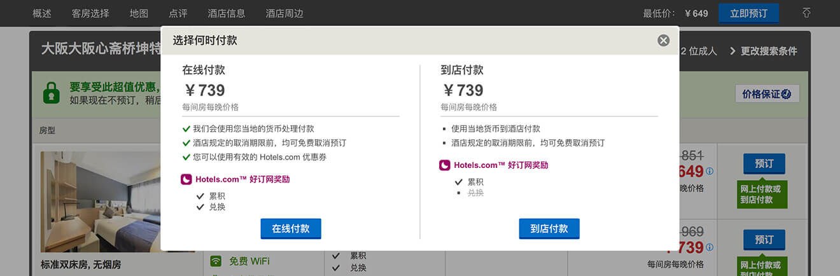
Task: Switch to the 地图 tab
Action: pyautogui.click(x=139, y=13)
